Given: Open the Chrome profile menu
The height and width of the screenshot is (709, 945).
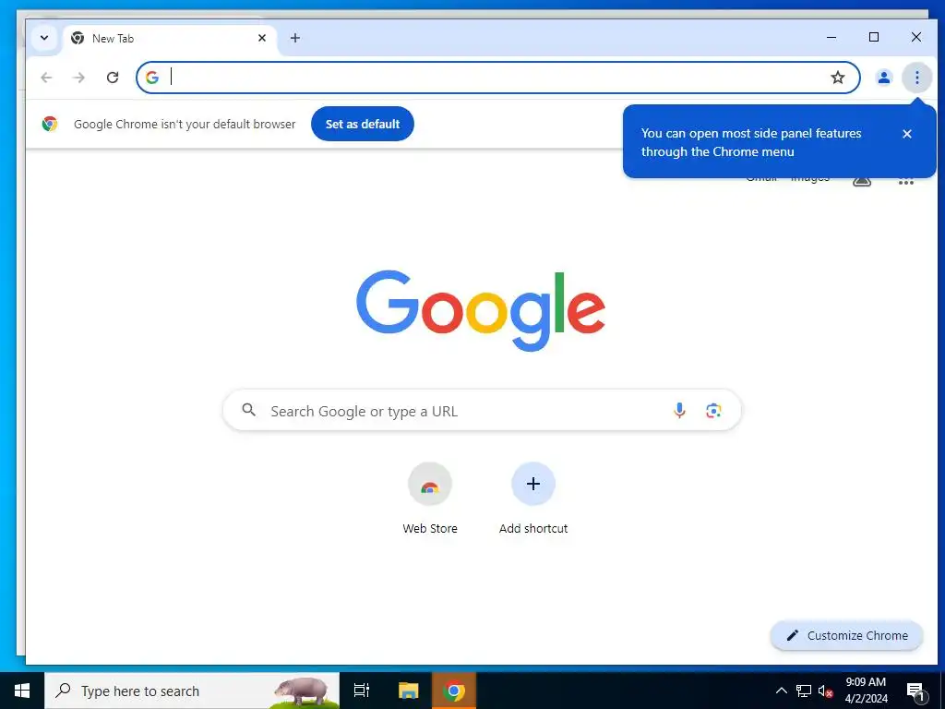Looking at the screenshot, I should [883, 78].
